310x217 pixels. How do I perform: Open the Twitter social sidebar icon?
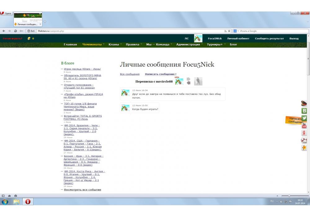[304, 118]
